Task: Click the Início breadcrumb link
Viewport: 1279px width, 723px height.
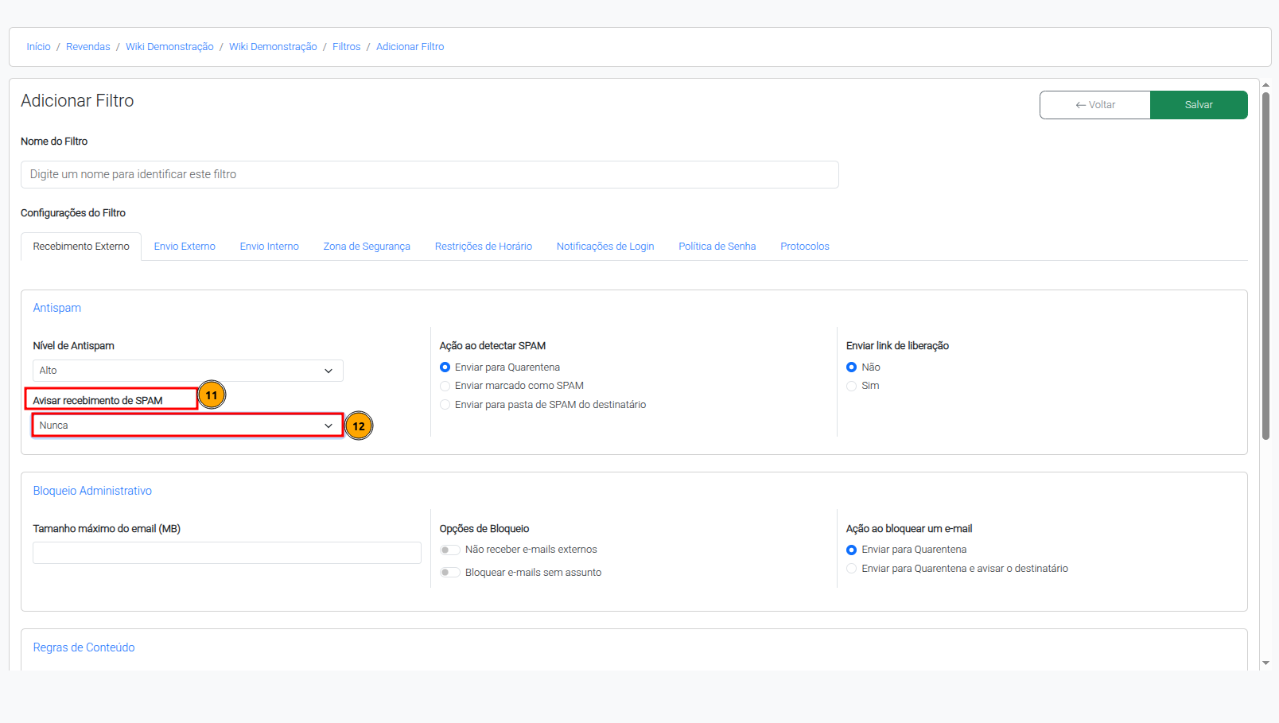Action: (38, 47)
